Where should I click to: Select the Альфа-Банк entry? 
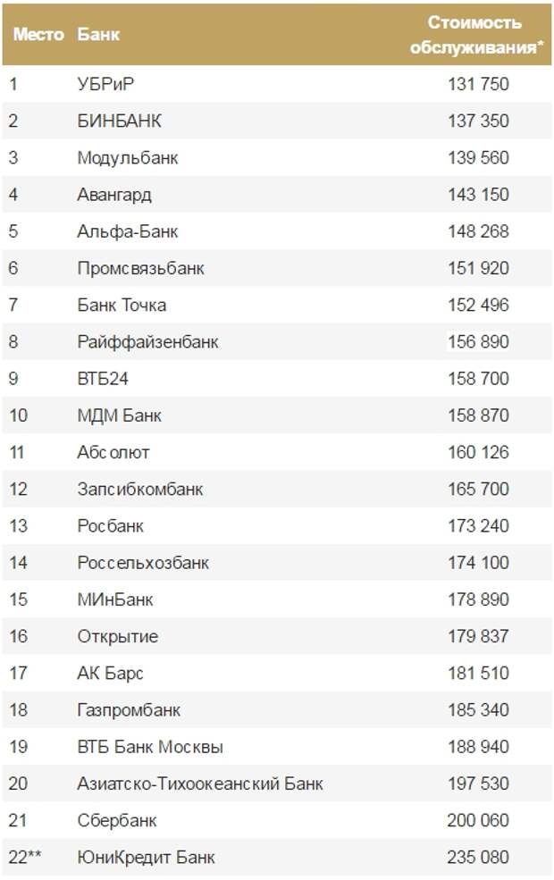tap(128, 231)
